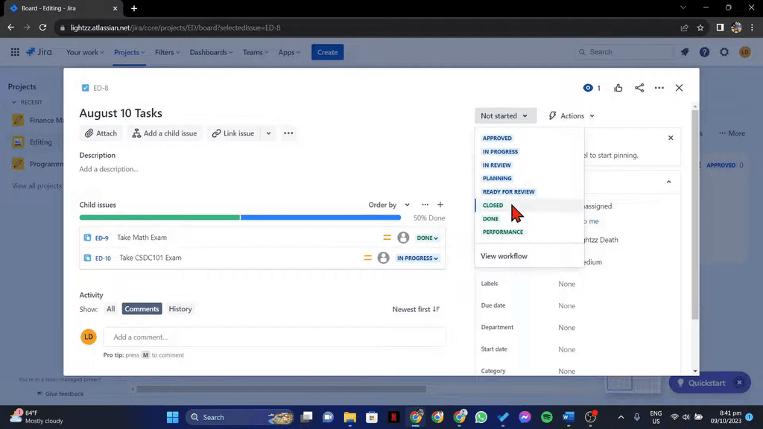
Task: Select the Add a child issue icon
Action: coord(136,133)
